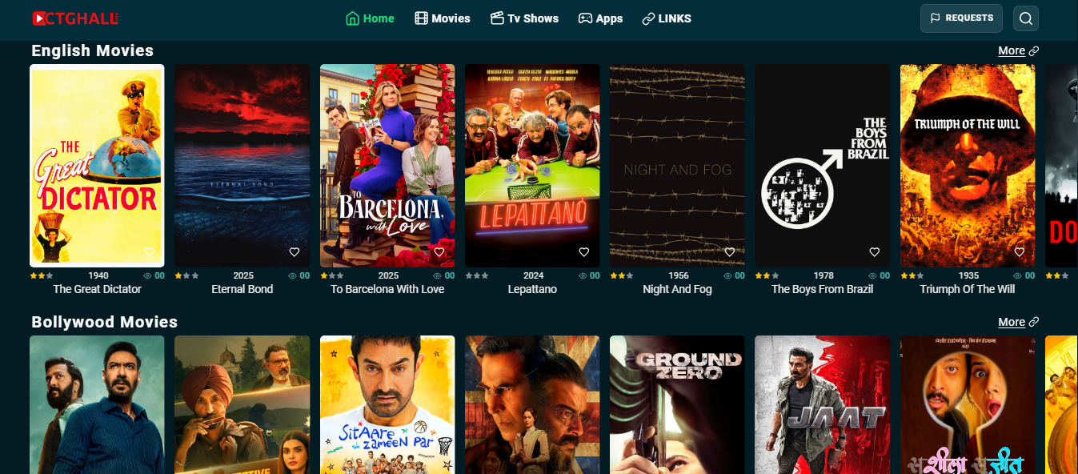
Task: Click the views eye icon under Lepattano
Action: (583, 275)
